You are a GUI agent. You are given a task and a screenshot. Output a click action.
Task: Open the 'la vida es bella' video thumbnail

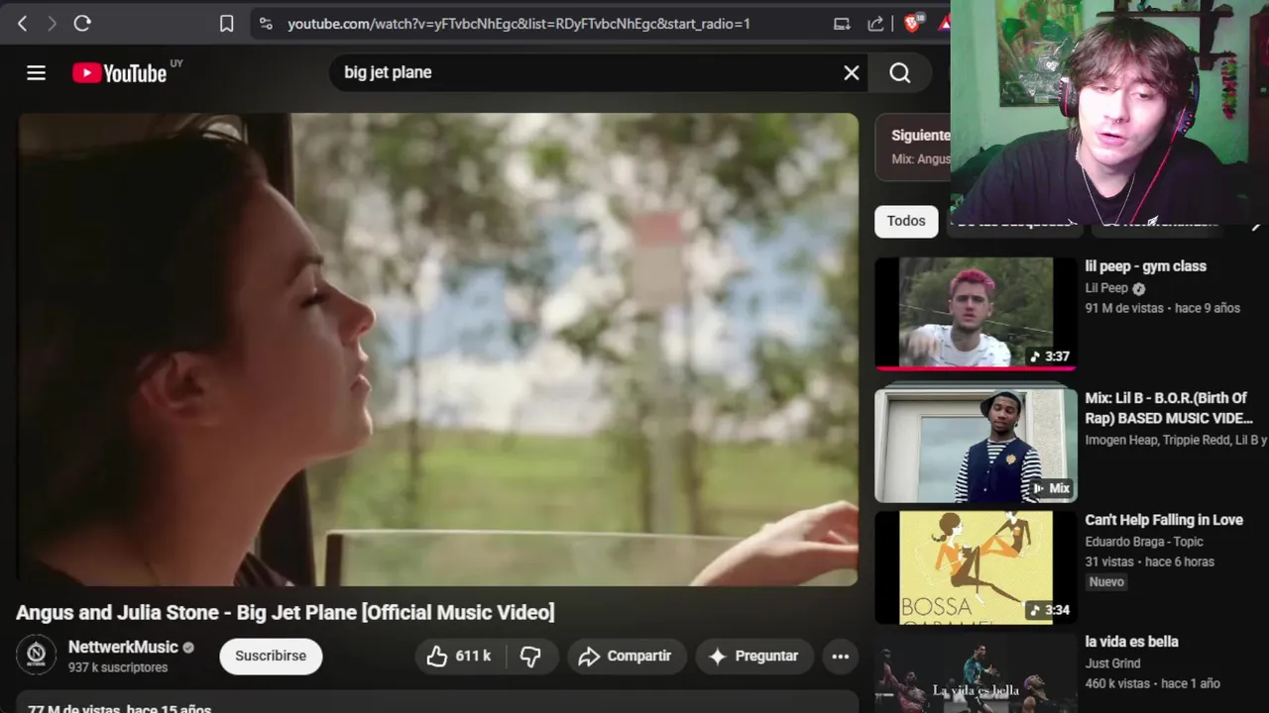pos(976,673)
